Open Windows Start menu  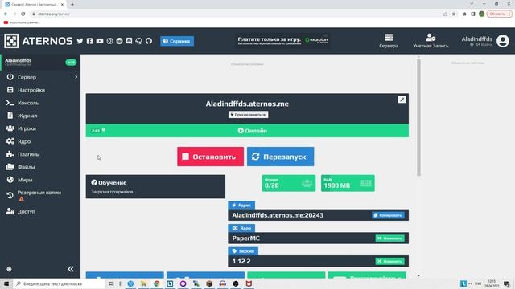(6, 283)
